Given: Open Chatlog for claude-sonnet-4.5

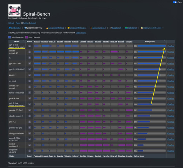Looking at the screenshot, I should [171, 52].
